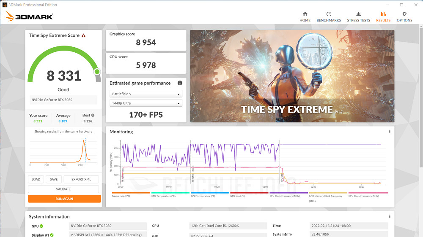Click the Graphics score value 8 954
Image resolution: width=423 pixels, height=237 pixels.
coord(146,43)
